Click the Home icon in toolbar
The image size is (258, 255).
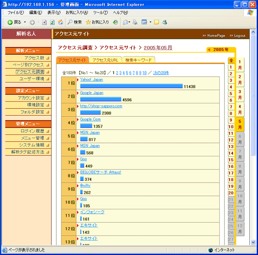coord(61,22)
